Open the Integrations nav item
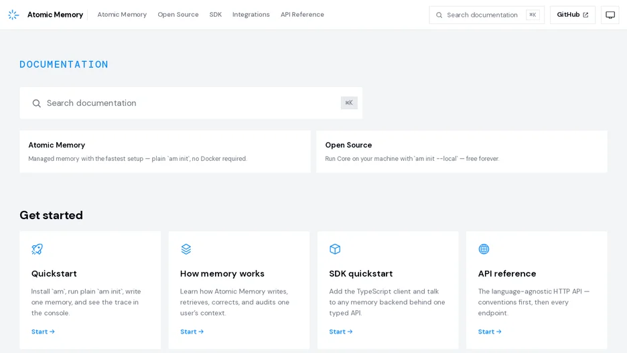Screen dimensions: 627x353 coord(251,14)
